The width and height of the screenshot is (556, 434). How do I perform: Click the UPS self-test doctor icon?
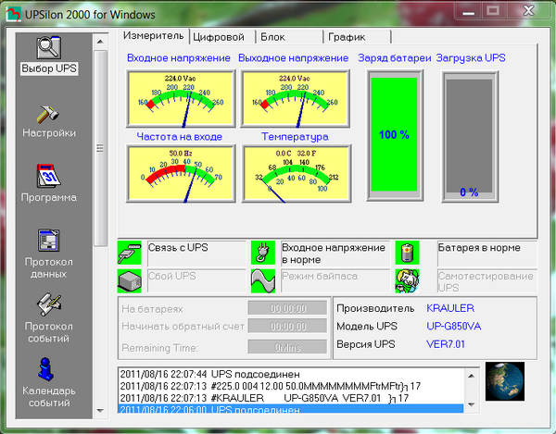408,281
